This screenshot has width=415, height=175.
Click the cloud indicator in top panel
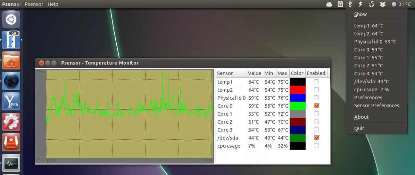pyautogui.click(x=329, y=4)
